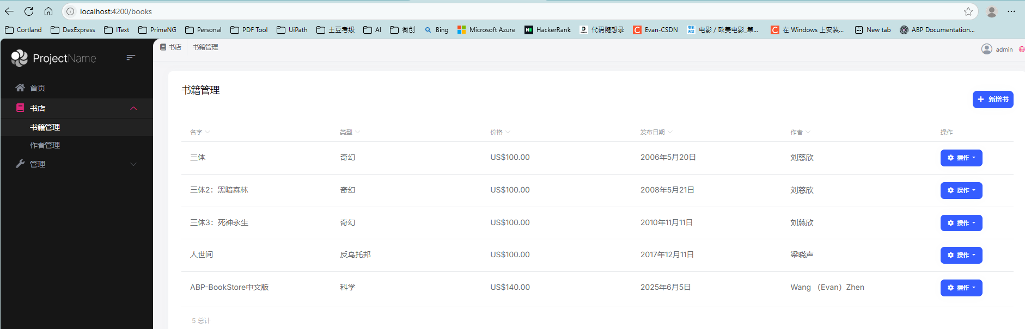Sort by 发布日期 column header
The height and width of the screenshot is (329, 1025).
pos(656,132)
